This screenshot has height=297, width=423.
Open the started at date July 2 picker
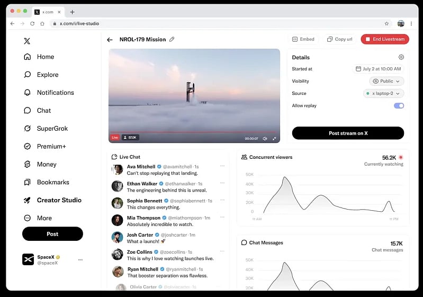(x=378, y=69)
